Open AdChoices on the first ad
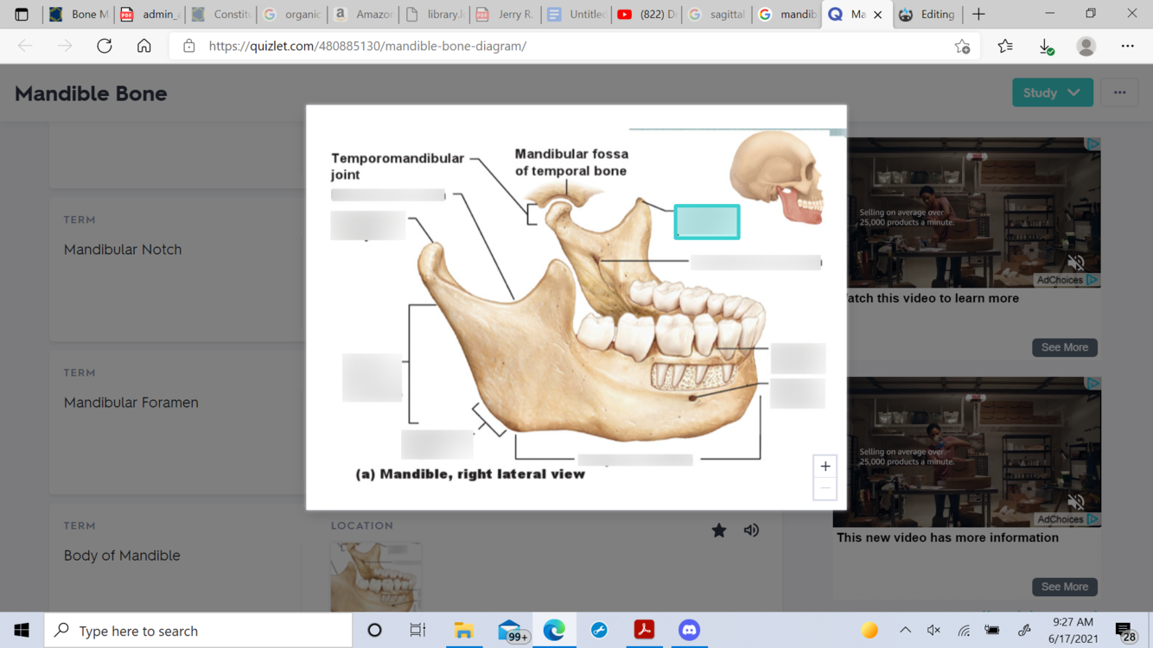The height and width of the screenshot is (648, 1153). point(1067,280)
